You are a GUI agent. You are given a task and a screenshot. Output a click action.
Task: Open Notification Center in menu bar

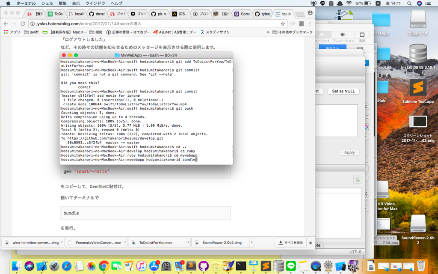click(428, 3)
